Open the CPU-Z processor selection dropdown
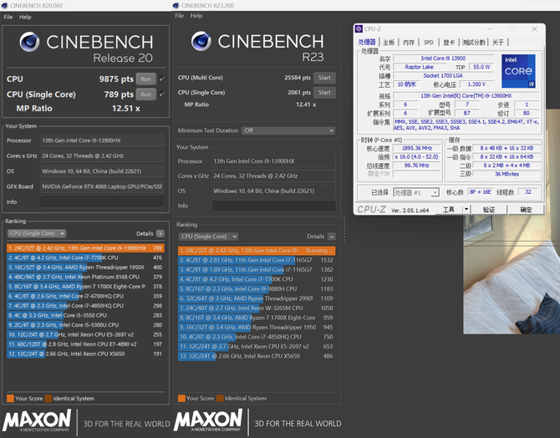The image size is (560, 438). (x=416, y=192)
